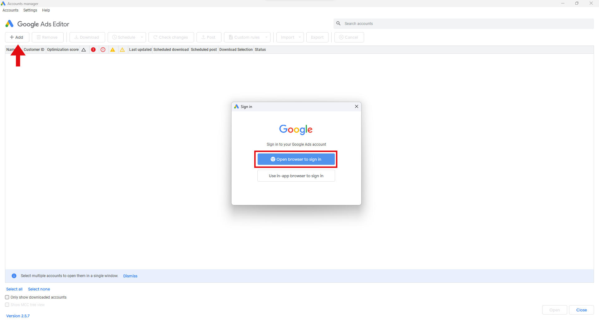This screenshot has width=599, height=322.
Task: Dismiss the multiple accounts tip
Action: [x=130, y=276]
